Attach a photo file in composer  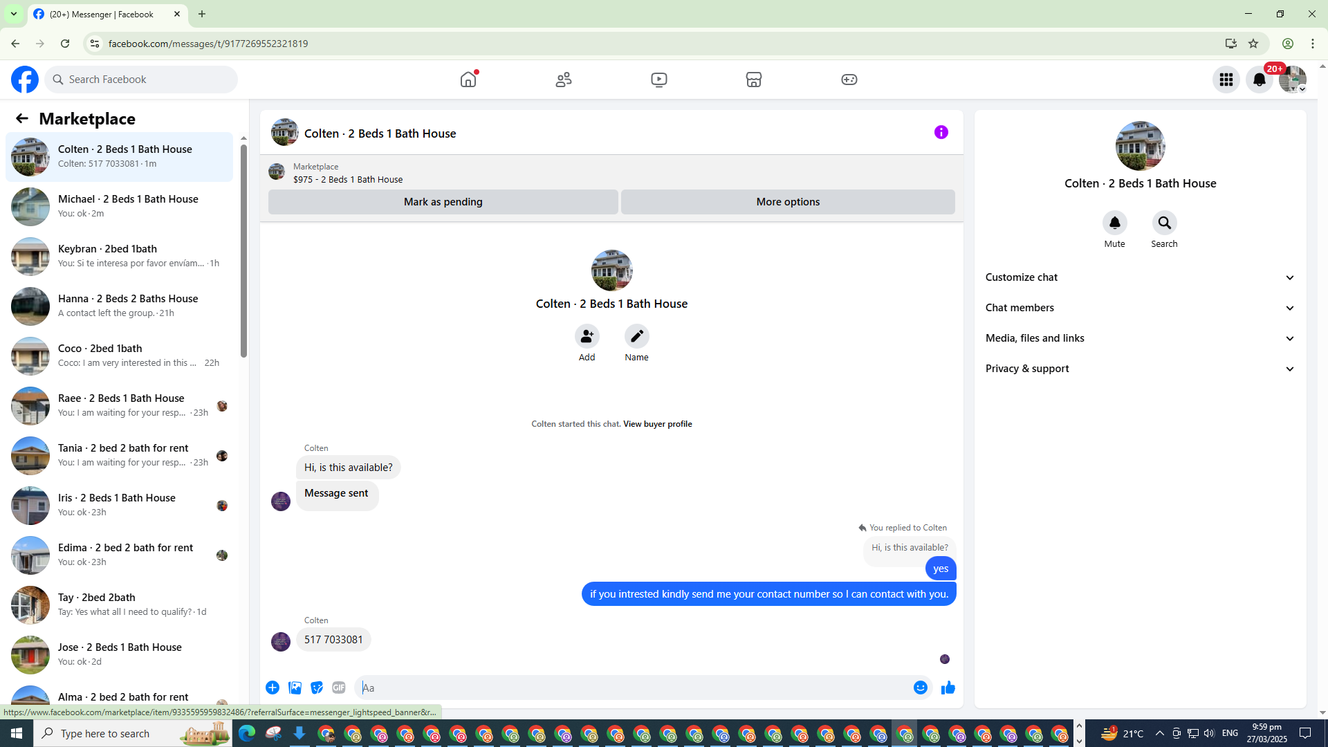pyautogui.click(x=295, y=688)
